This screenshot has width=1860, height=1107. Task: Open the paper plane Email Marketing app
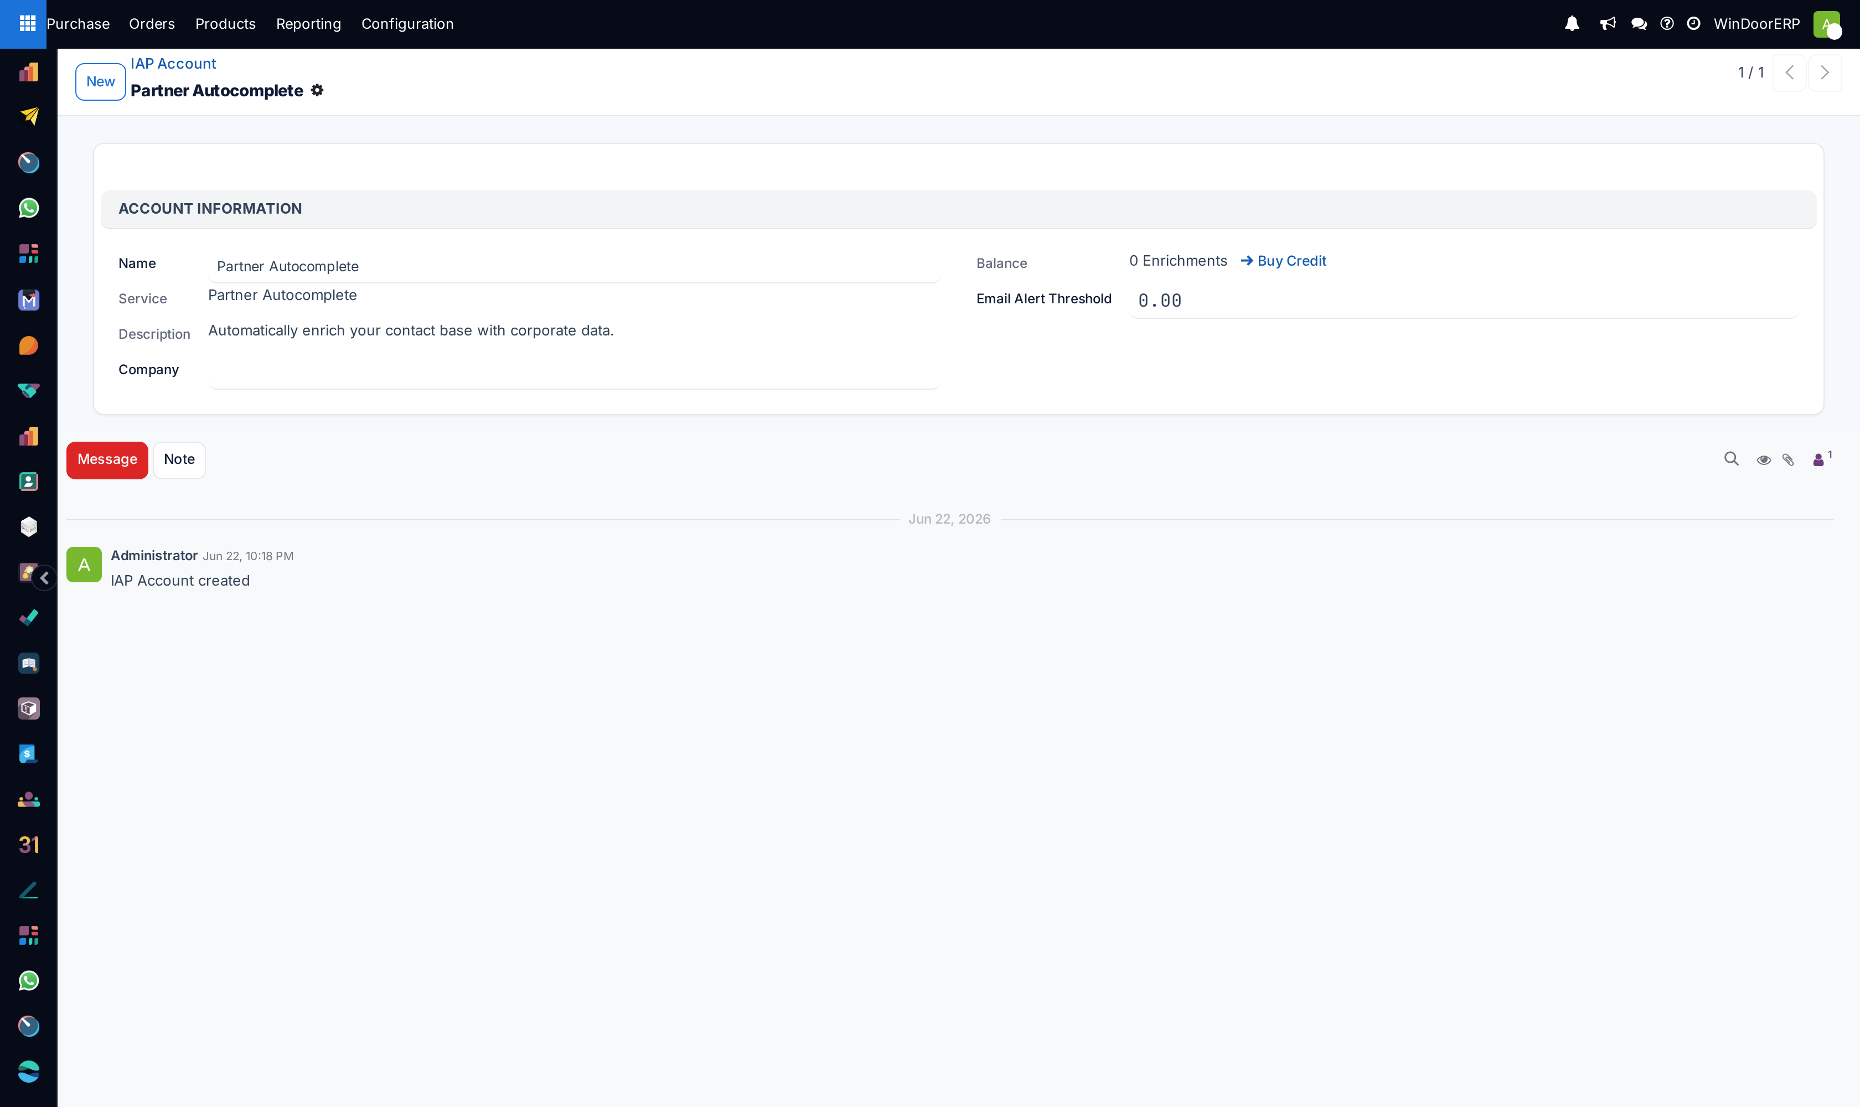pos(28,116)
